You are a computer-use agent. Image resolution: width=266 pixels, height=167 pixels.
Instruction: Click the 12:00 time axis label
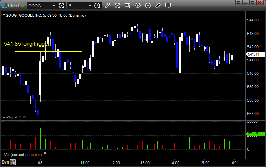pyautogui.click(x=115, y=163)
